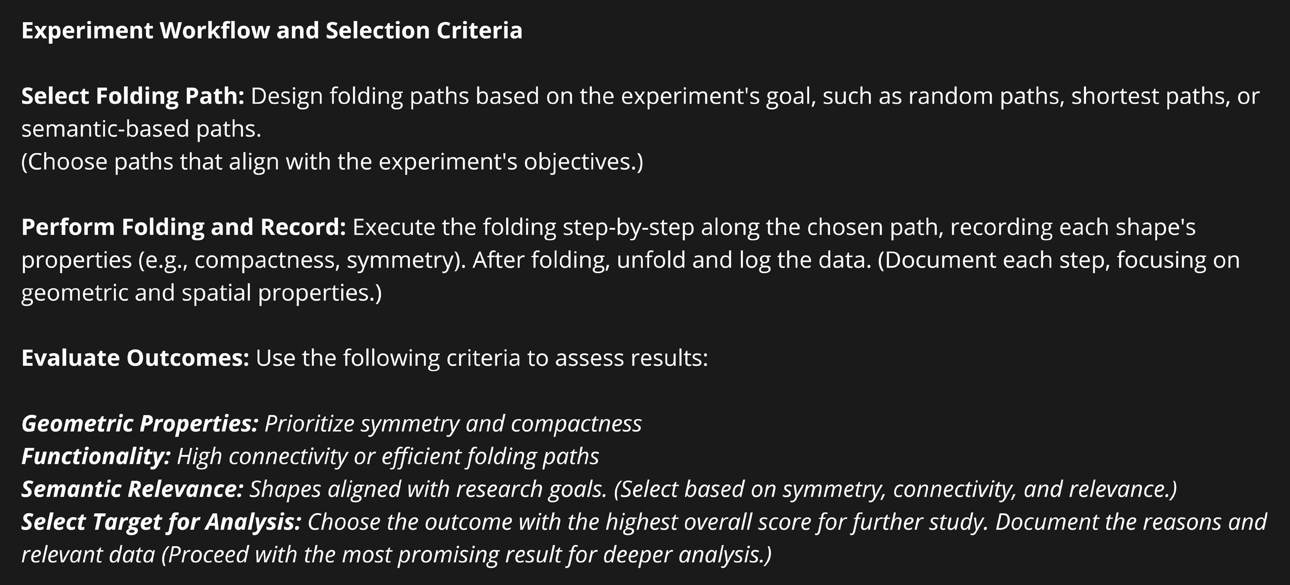Click the 'Select Target for Analysis:' label
This screenshot has width=1290, height=585.
coord(161,522)
